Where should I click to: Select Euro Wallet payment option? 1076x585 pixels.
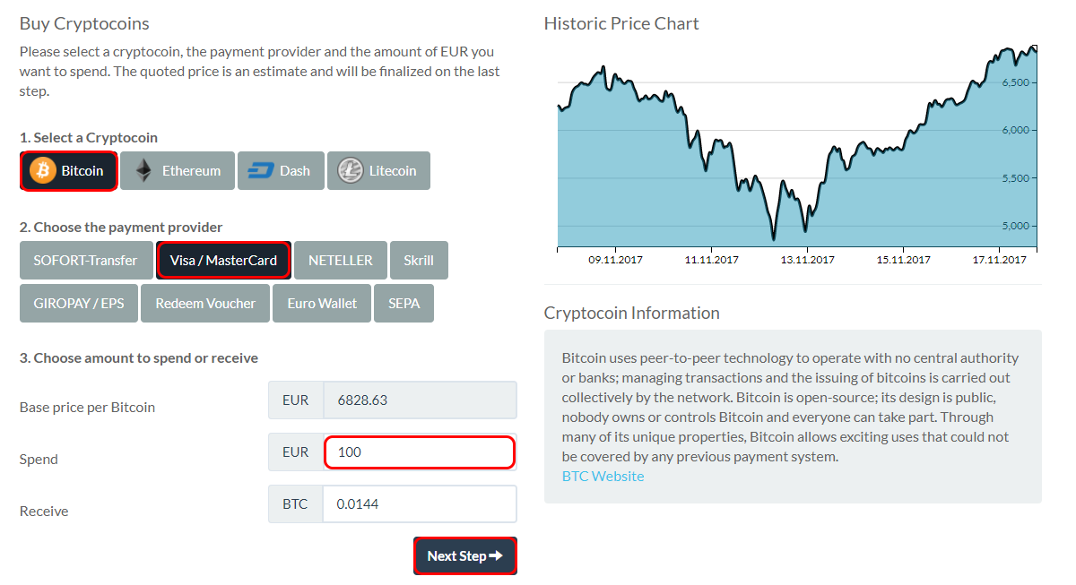[x=322, y=303]
